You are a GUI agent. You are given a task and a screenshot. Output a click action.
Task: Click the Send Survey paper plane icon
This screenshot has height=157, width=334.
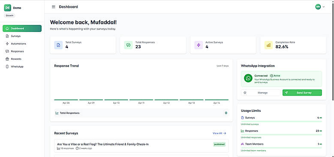(x=286, y=93)
